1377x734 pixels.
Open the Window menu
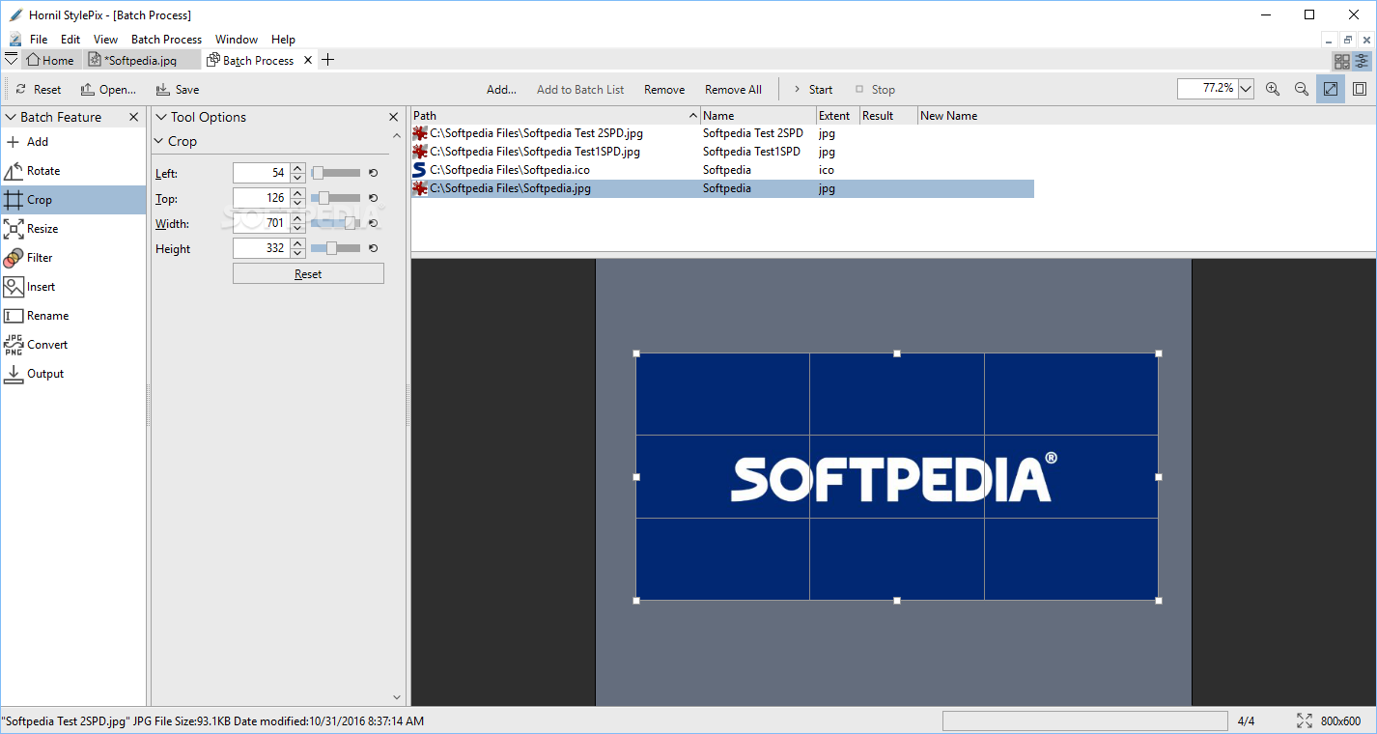pyautogui.click(x=237, y=40)
